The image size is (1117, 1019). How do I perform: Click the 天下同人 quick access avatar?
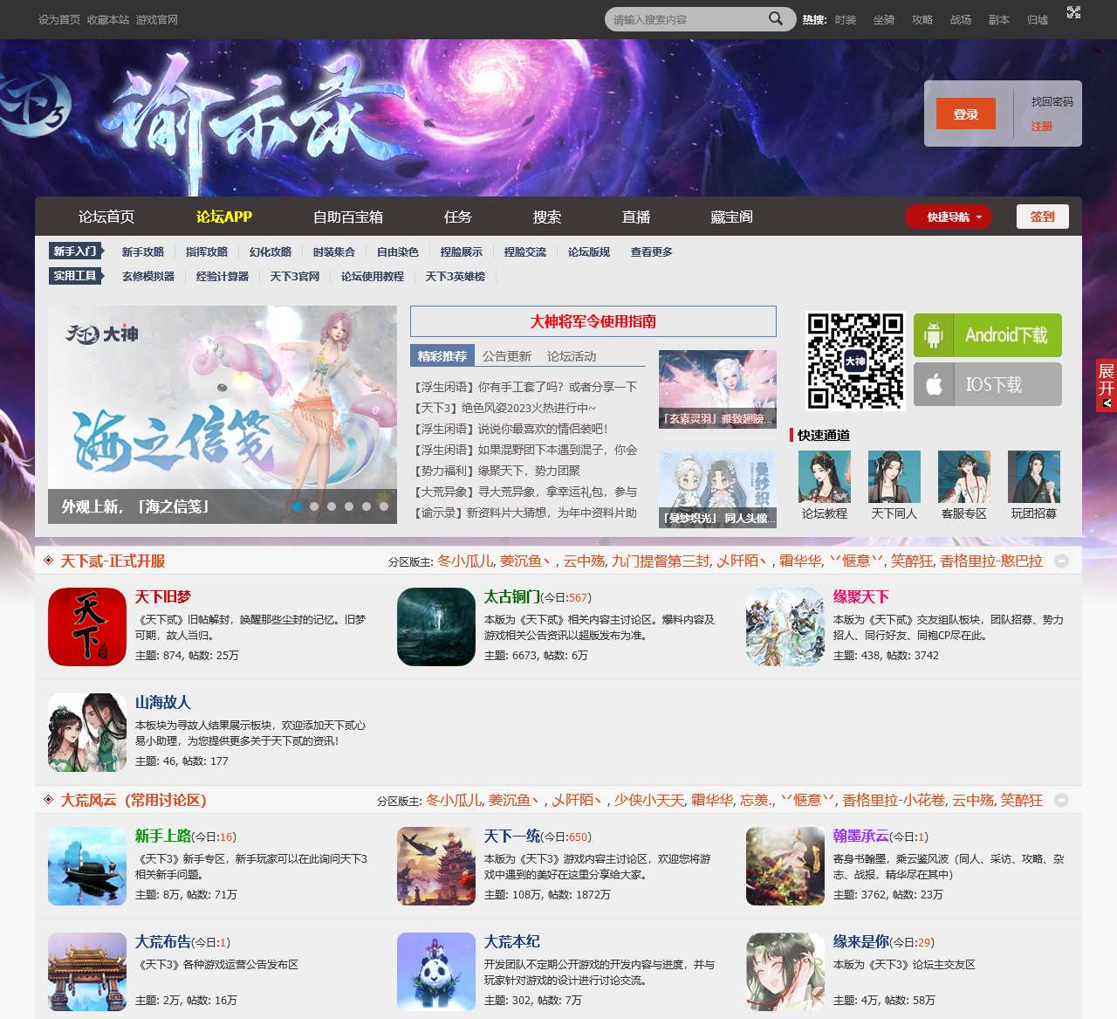[x=894, y=477]
